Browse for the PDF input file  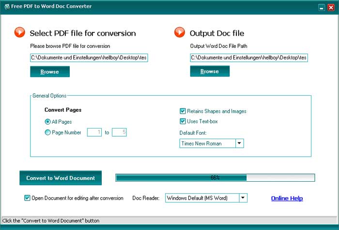[50, 72]
